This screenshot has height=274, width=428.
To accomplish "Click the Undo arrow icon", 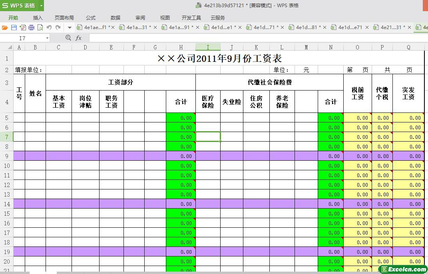I will coord(49,28).
